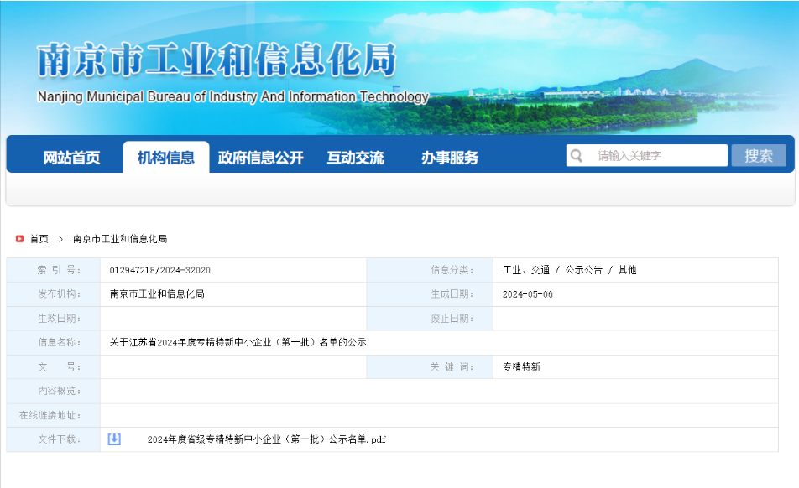Open the 互动交流 section
The height and width of the screenshot is (488, 799).
click(357, 155)
